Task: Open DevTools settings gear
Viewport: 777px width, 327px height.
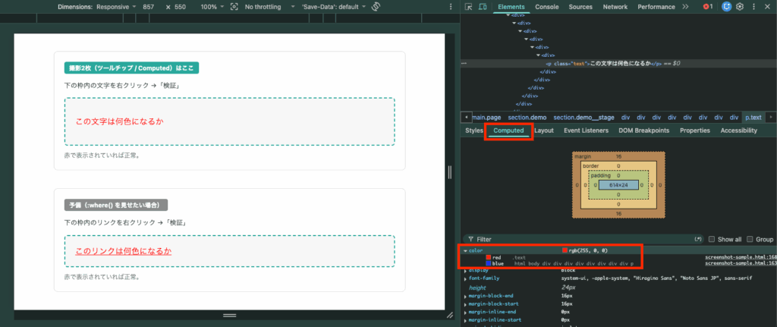Action: point(740,7)
